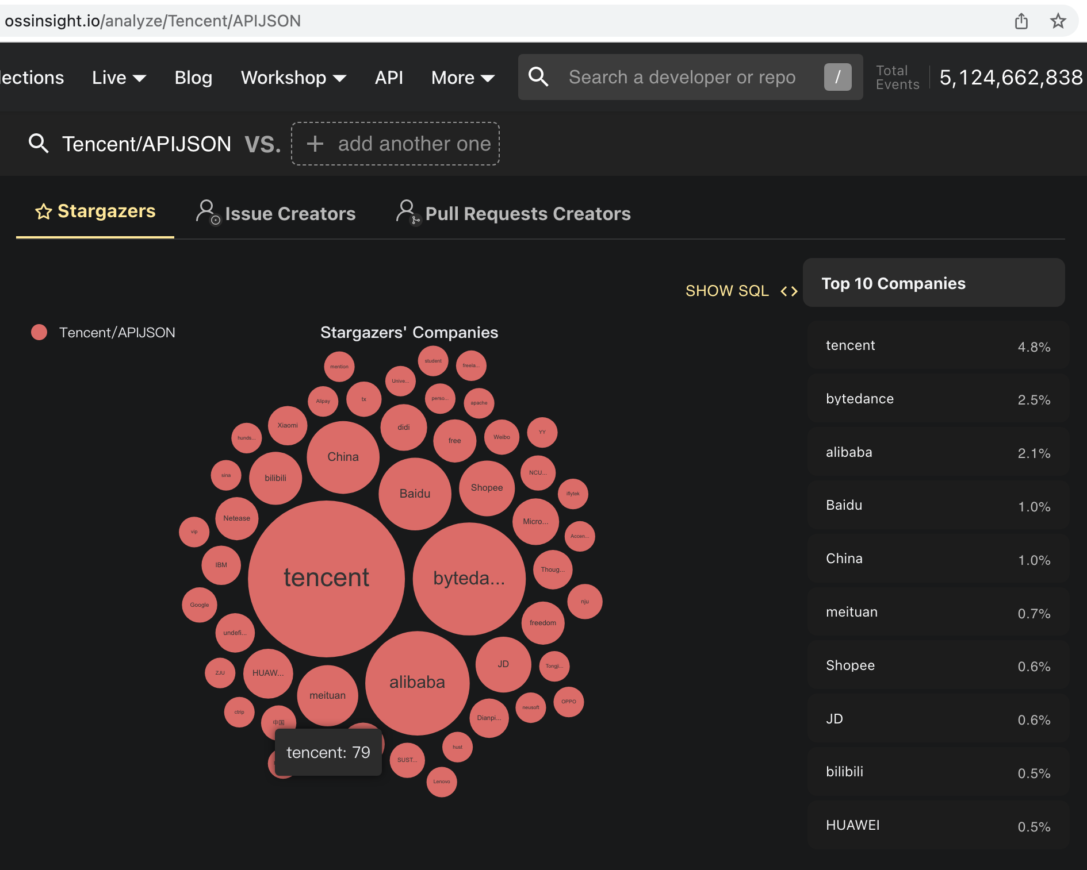Click the browser share icon
This screenshot has width=1087, height=870.
click(1021, 21)
